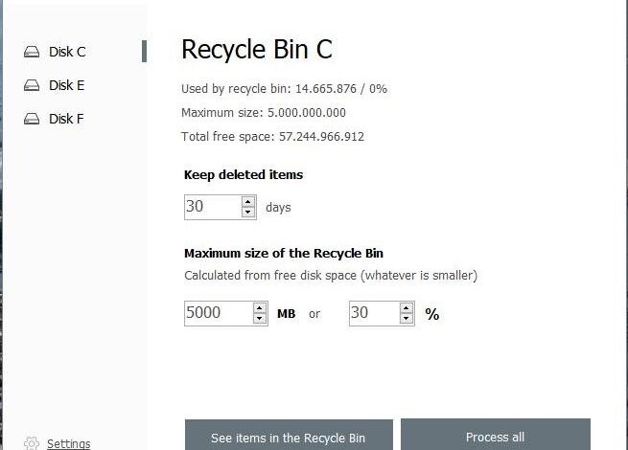Increase maximum size in MB
This screenshot has height=450, width=628.
pyautogui.click(x=260, y=308)
